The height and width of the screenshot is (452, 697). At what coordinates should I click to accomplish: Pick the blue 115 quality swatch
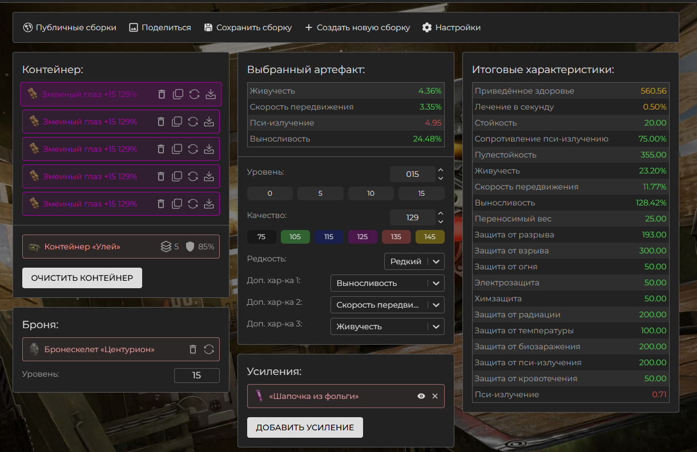point(329,237)
